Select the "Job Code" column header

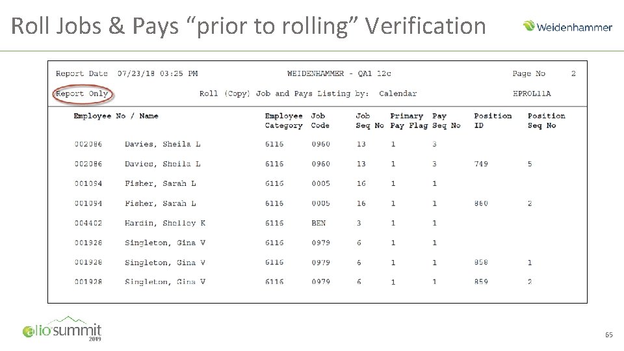pyautogui.click(x=320, y=120)
